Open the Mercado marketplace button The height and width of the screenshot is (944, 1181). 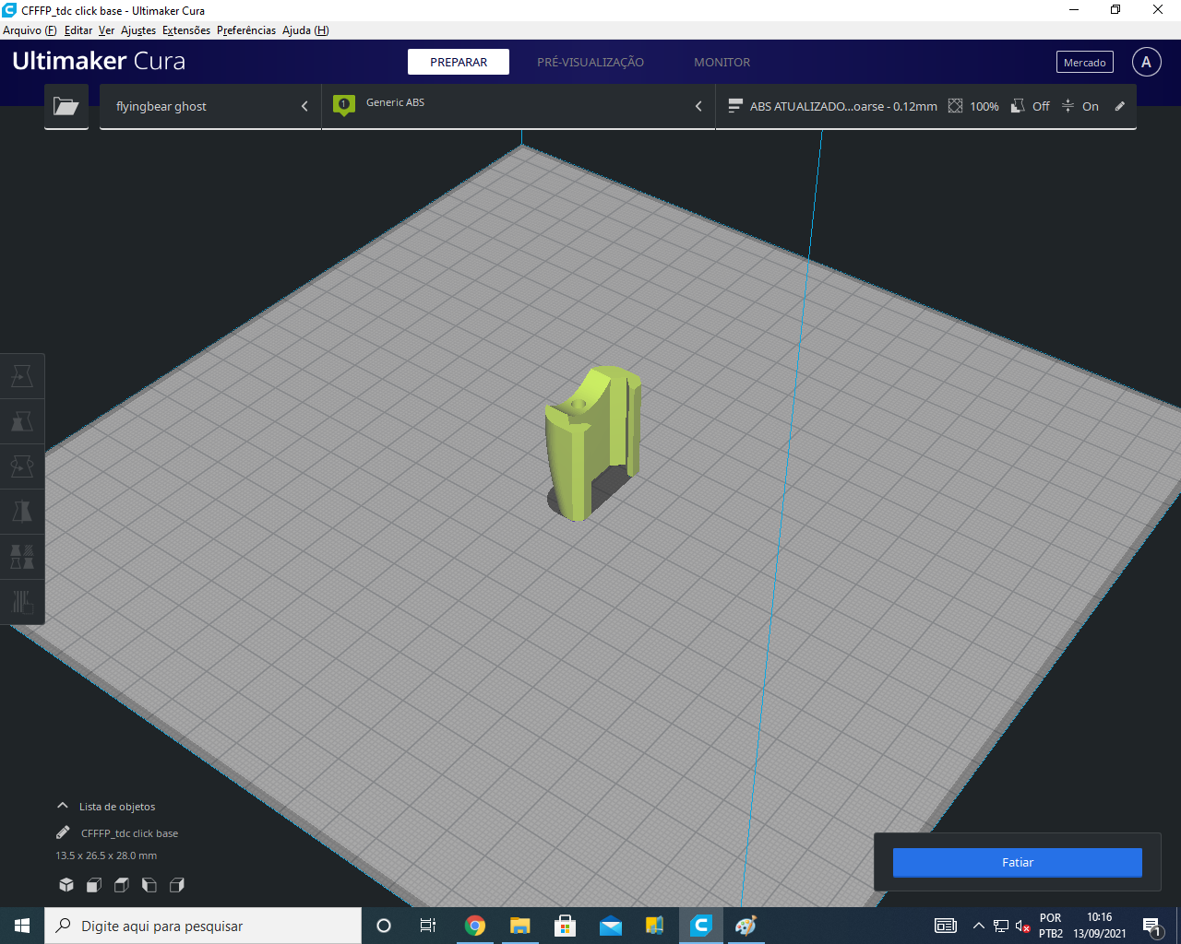tap(1085, 62)
